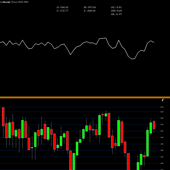Click the 639 price axis label
Screen dimensions: 170x170
(x=162, y=107)
